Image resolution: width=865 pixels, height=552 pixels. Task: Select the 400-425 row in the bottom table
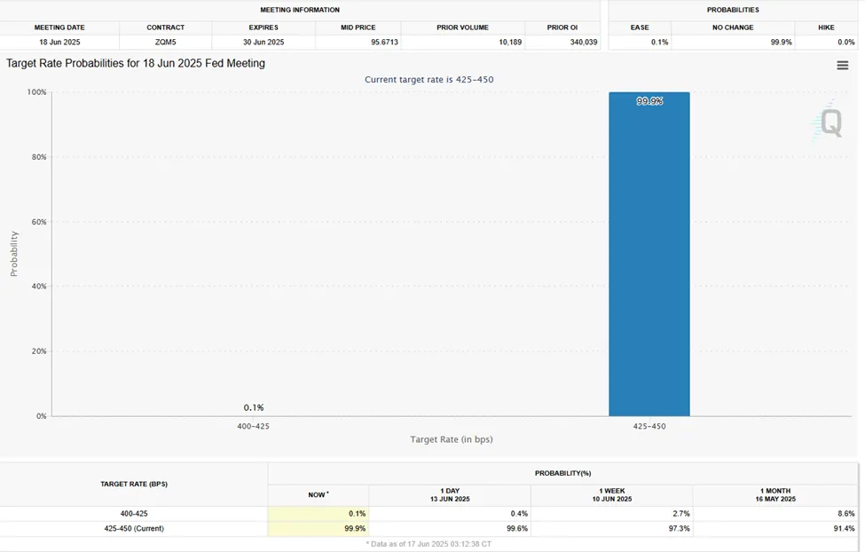tap(429, 514)
